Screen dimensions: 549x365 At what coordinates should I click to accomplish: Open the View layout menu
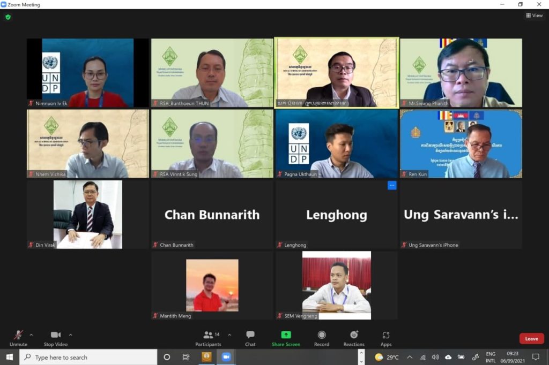[535, 16]
